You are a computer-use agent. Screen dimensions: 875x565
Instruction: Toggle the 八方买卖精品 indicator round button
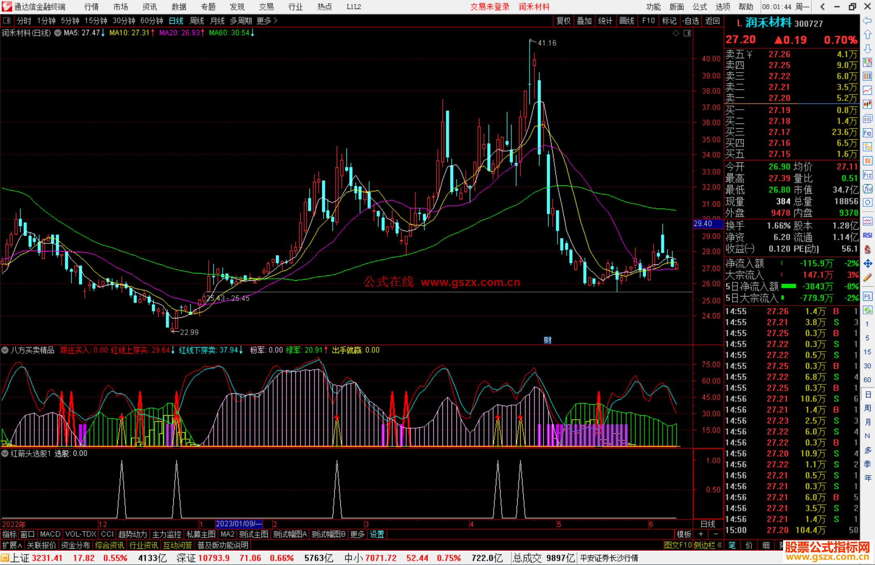[x=5, y=350]
